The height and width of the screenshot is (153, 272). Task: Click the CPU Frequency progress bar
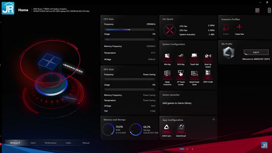point(130,30)
